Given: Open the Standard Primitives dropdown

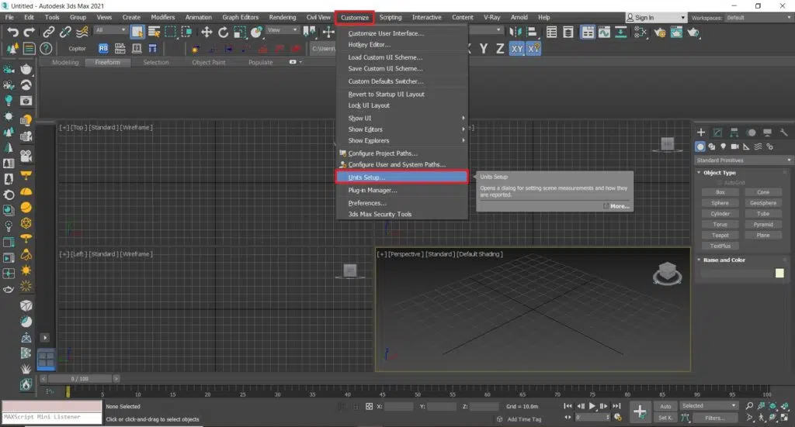Looking at the screenshot, I should point(743,160).
